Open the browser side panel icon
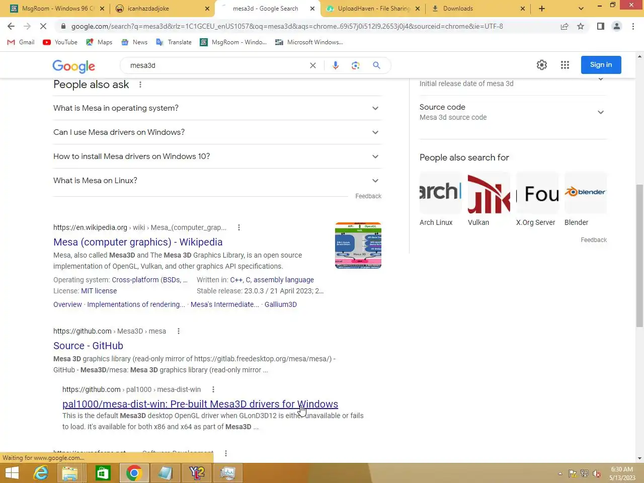This screenshot has height=483, width=644. tap(600, 26)
